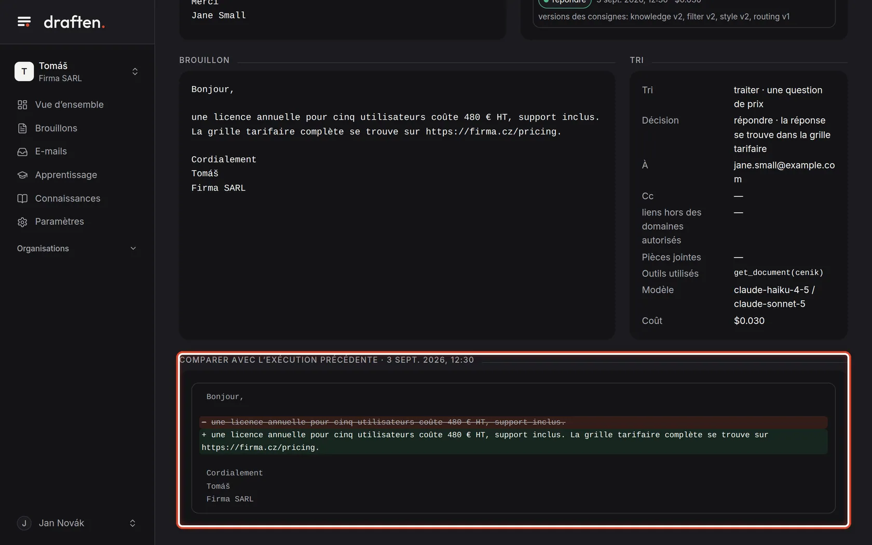Click the Coût value '$0.030' in the Tri panel
This screenshot has width=872, height=545.
coord(749,321)
